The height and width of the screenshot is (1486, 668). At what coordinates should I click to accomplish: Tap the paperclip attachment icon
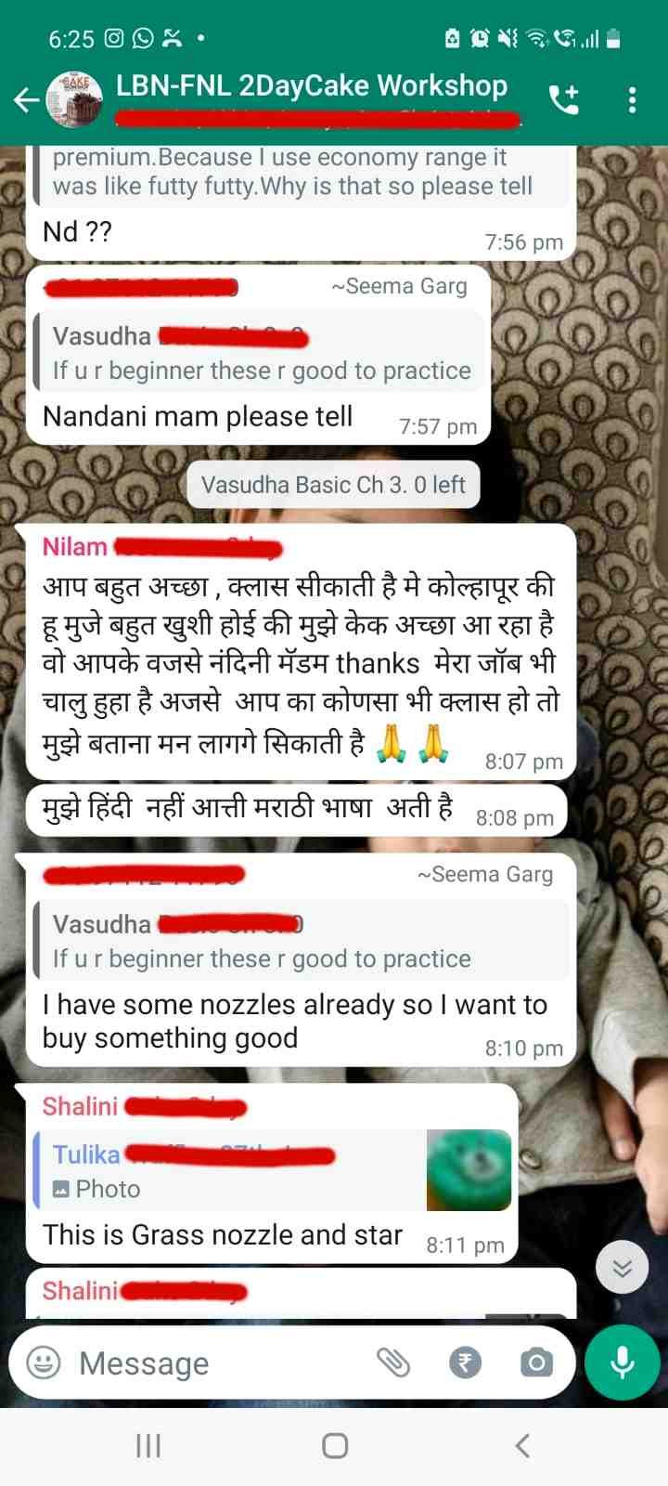pyautogui.click(x=393, y=1362)
